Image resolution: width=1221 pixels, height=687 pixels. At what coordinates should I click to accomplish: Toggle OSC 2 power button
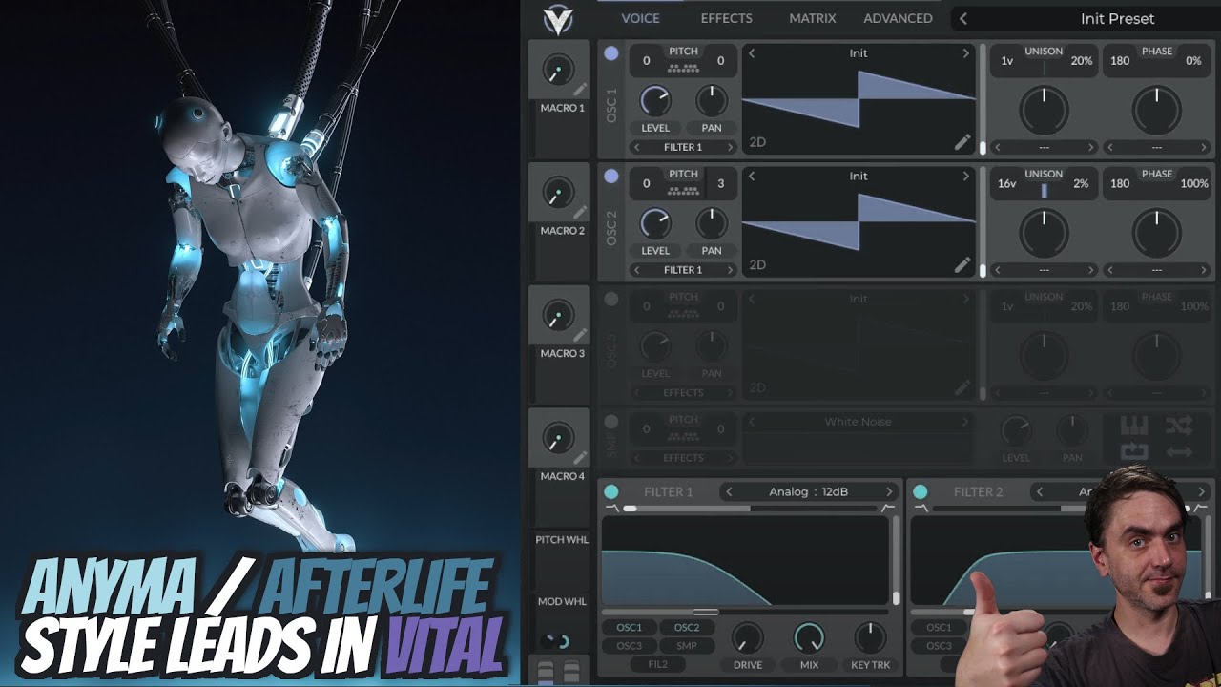coord(611,177)
